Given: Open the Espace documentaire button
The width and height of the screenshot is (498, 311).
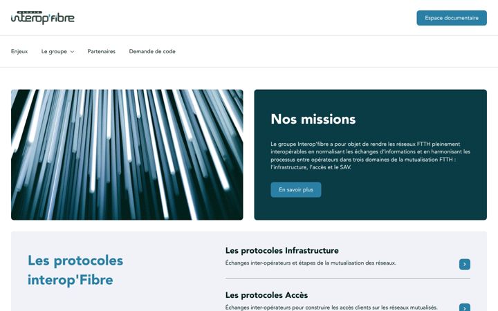Looking at the screenshot, I should 451,18.
